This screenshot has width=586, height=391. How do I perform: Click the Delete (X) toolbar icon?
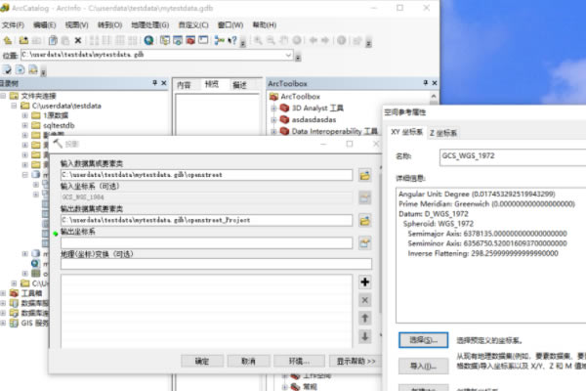point(78,40)
